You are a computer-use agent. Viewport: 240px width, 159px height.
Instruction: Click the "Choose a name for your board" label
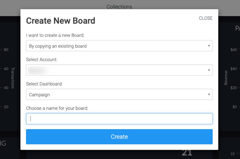coord(57,108)
